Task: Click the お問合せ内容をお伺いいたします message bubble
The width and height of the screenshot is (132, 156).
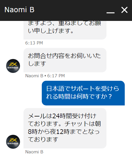Action: coord(65,60)
